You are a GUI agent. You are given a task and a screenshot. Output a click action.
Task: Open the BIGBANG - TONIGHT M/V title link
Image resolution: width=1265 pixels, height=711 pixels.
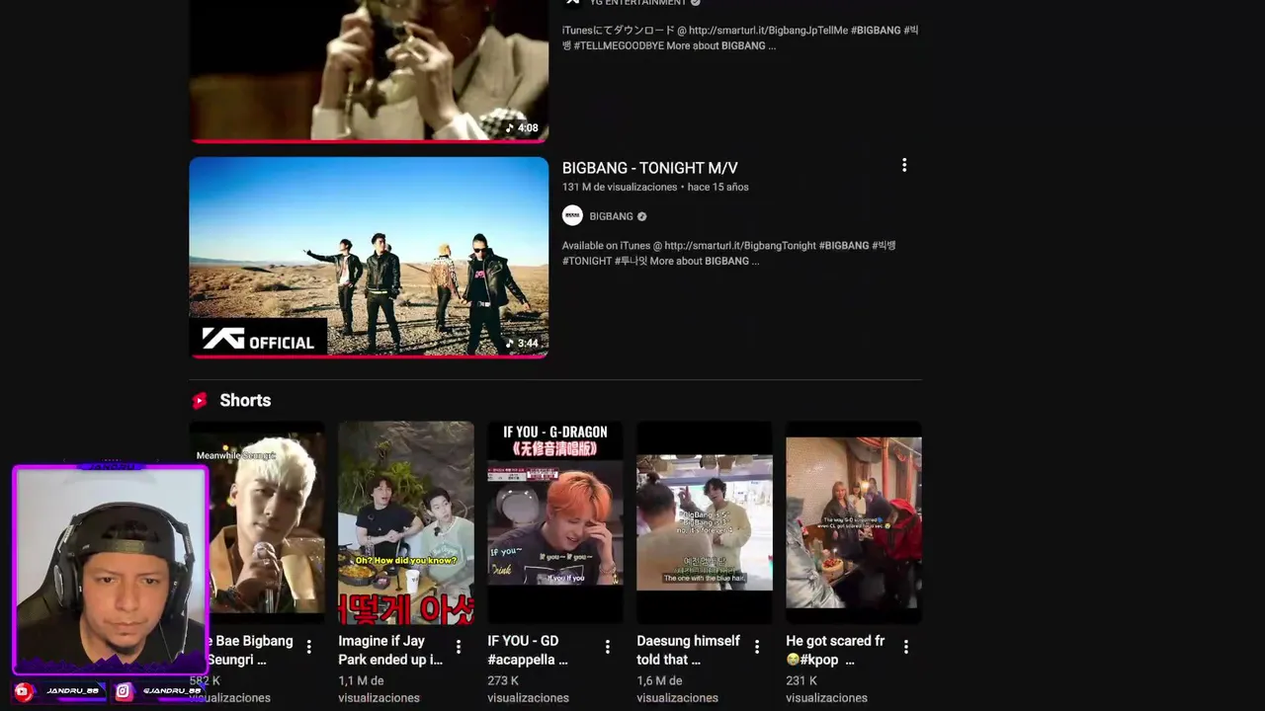point(649,168)
